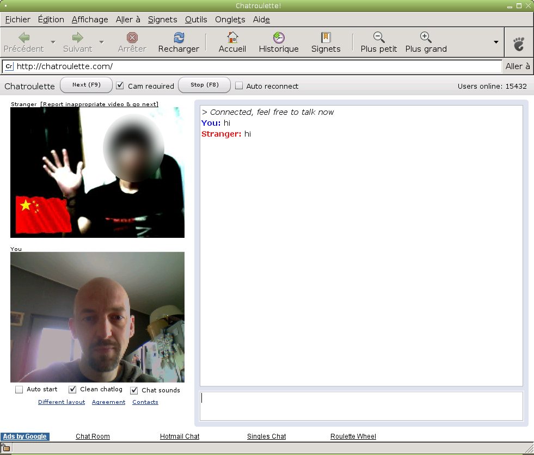The image size is (534, 455).
Task: Open the Fichier menu
Action: 18,20
